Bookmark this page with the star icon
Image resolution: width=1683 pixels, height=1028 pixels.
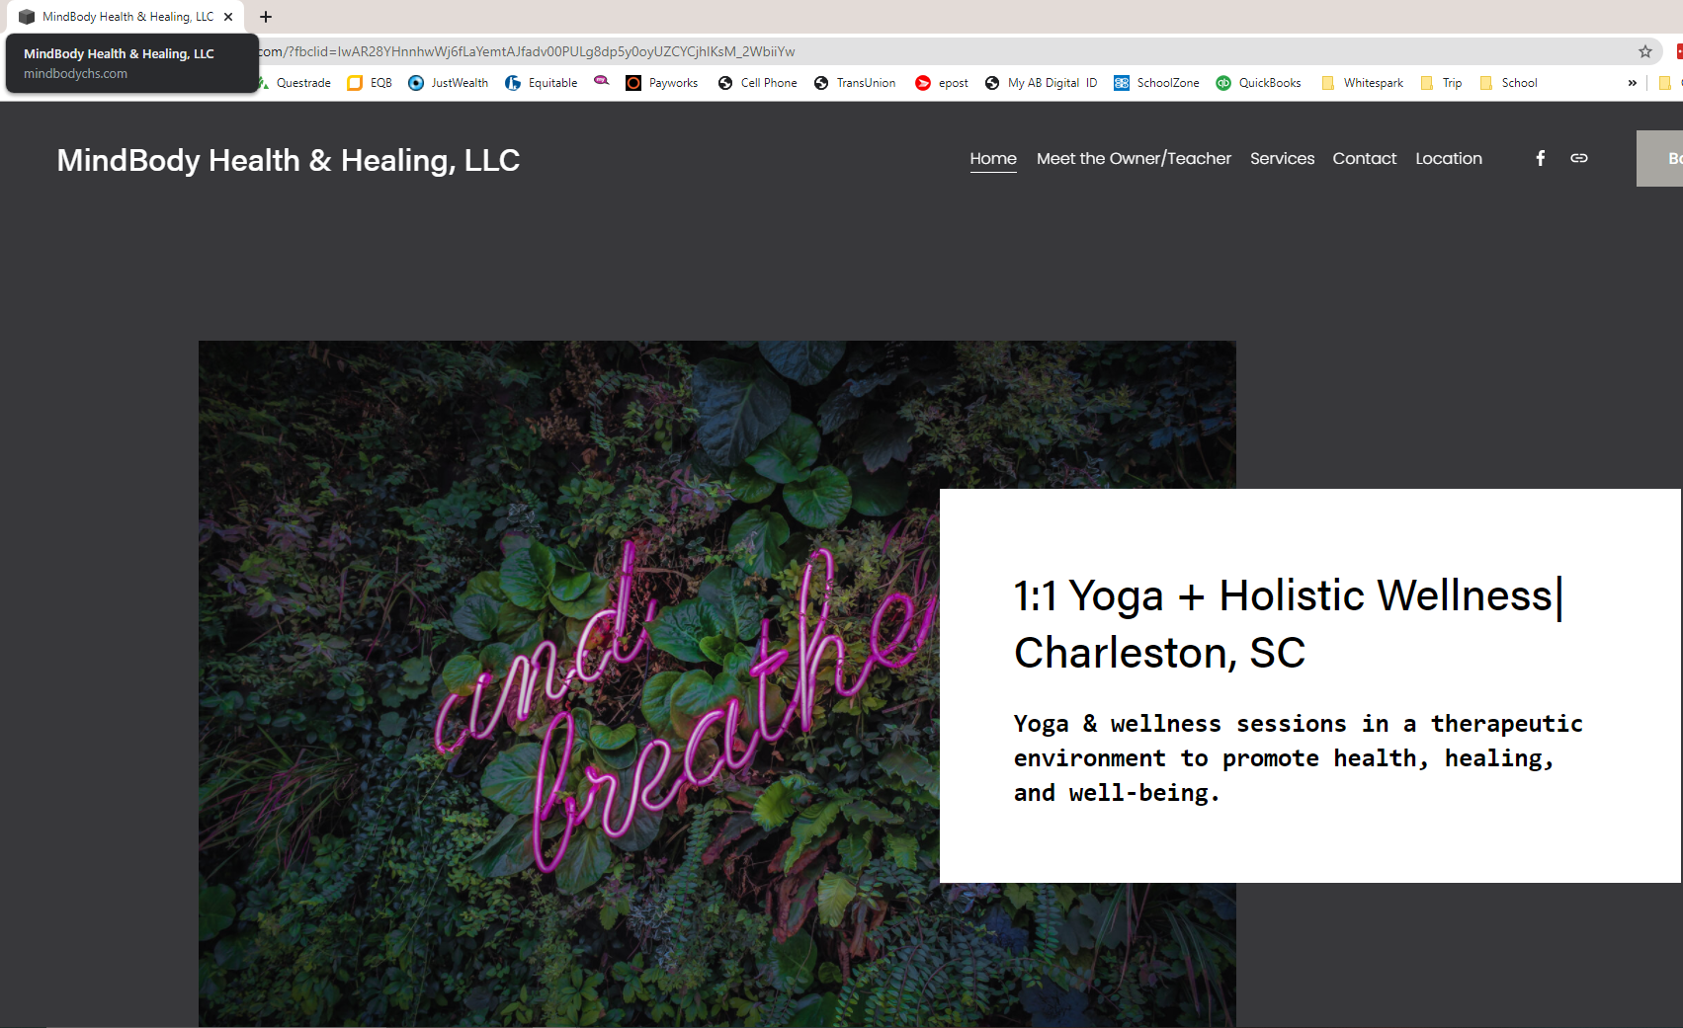point(1645,51)
